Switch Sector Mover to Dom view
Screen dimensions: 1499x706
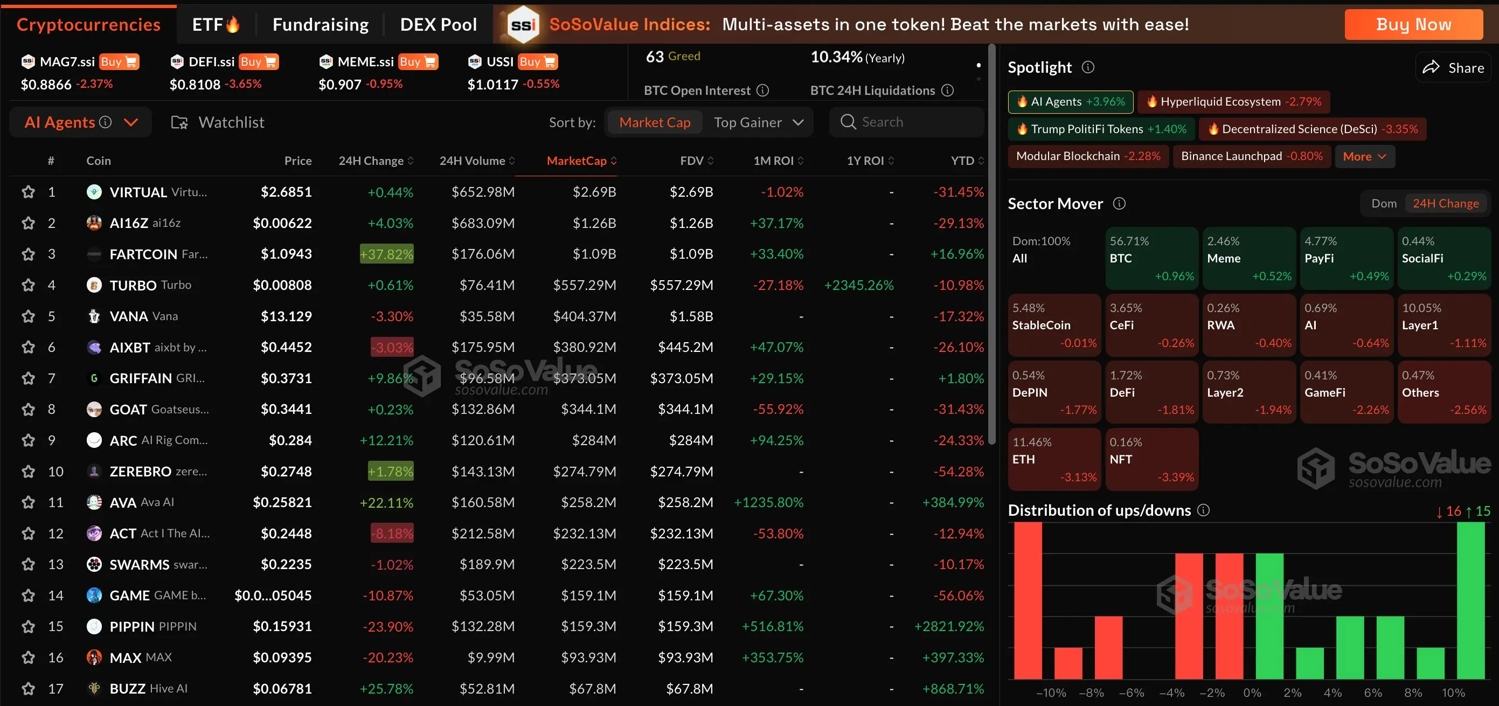[x=1383, y=204]
